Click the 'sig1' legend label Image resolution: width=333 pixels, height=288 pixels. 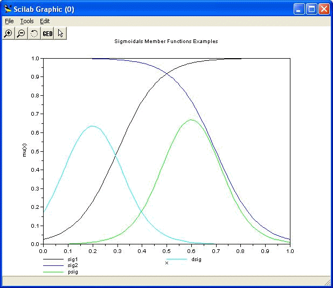[x=73, y=259]
